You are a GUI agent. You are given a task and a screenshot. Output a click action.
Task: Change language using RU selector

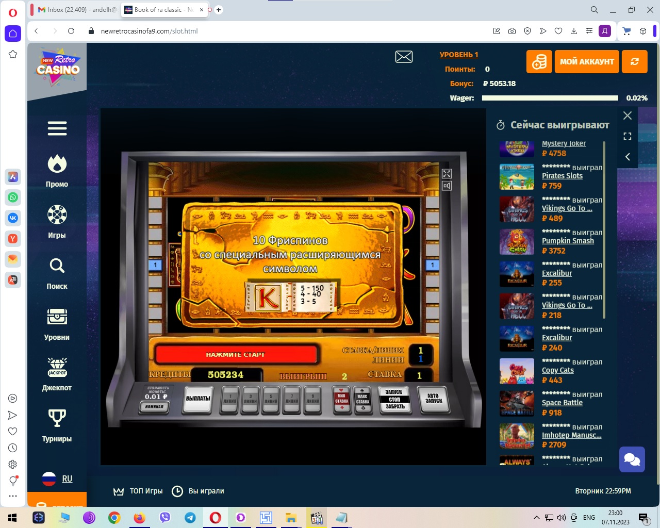pyautogui.click(x=57, y=479)
